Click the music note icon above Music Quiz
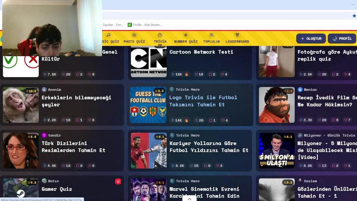 pyautogui.click(x=108, y=35)
